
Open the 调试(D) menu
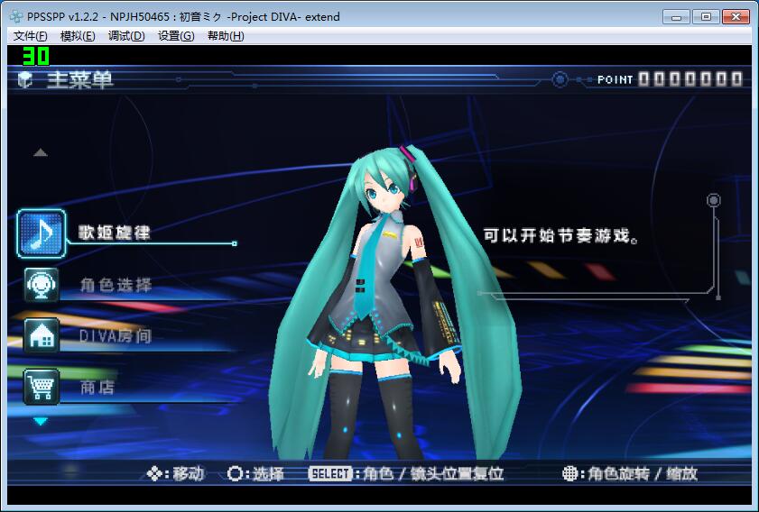pos(126,36)
